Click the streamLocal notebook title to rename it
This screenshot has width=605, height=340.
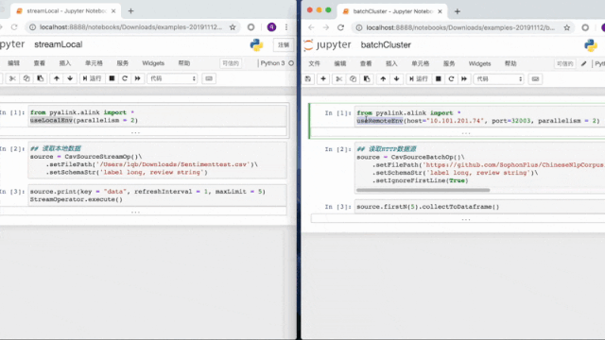[59, 44]
